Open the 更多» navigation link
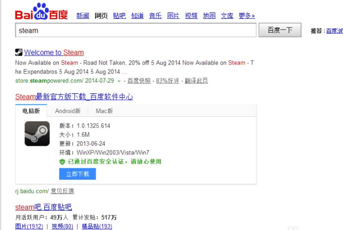The height and width of the screenshot is (230, 343). point(247,16)
